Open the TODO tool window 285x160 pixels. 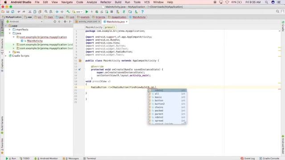pyautogui.click(x=24, y=158)
